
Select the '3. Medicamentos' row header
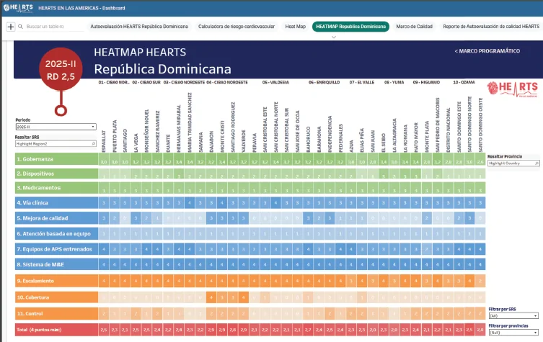(57, 188)
